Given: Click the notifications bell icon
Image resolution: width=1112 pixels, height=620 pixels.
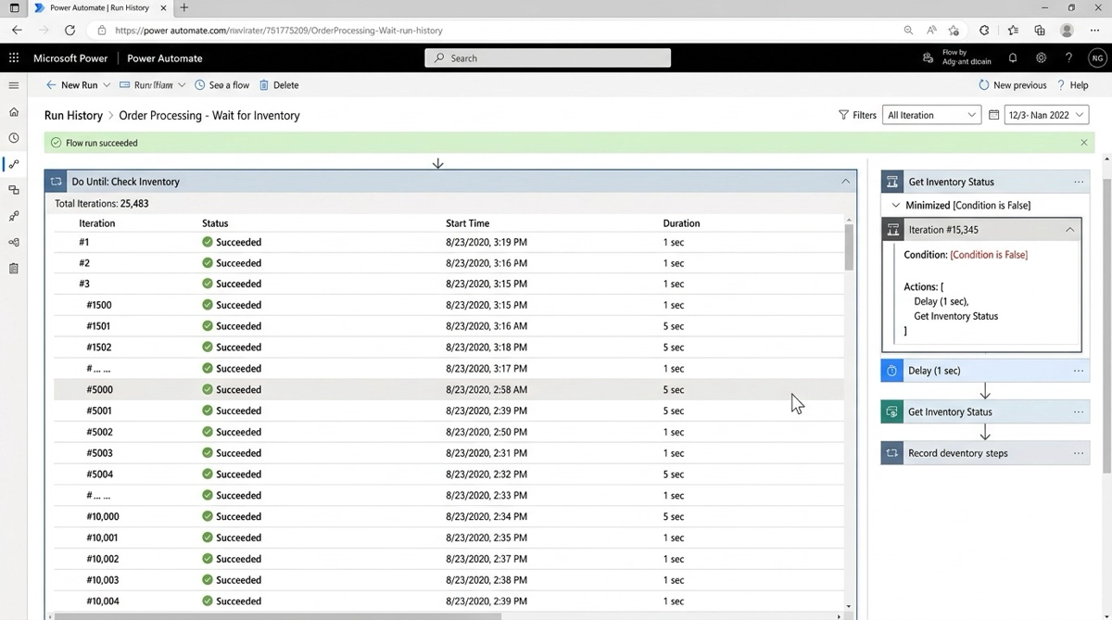Looking at the screenshot, I should pyautogui.click(x=1013, y=57).
